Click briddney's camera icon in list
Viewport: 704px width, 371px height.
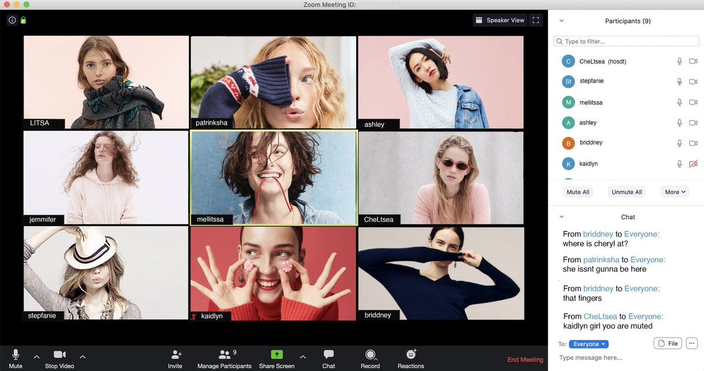[x=693, y=143]
